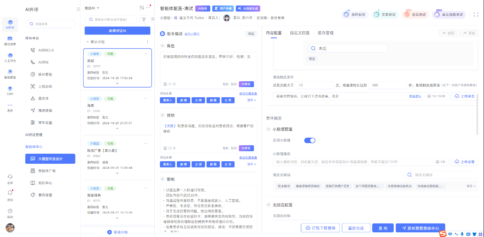Switch to the 缓存管理 tab
Image resolution: width=484 pixels, height=237 pixels.
325,33
